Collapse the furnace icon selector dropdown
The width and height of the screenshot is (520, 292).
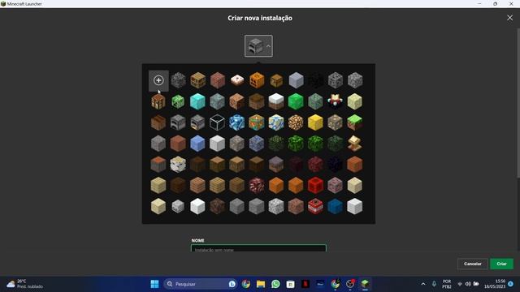(258, 46)
